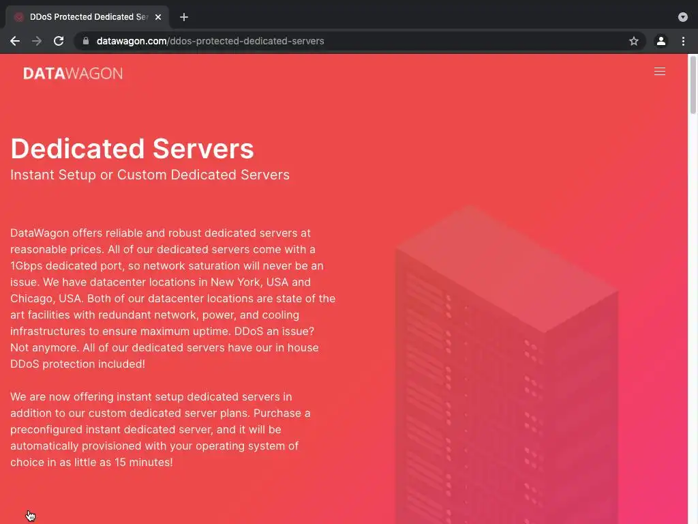Select the DDoS Protected Dedicated Servers tab
The width and height of the screenshot is (698, 524).
pos(87,17)
